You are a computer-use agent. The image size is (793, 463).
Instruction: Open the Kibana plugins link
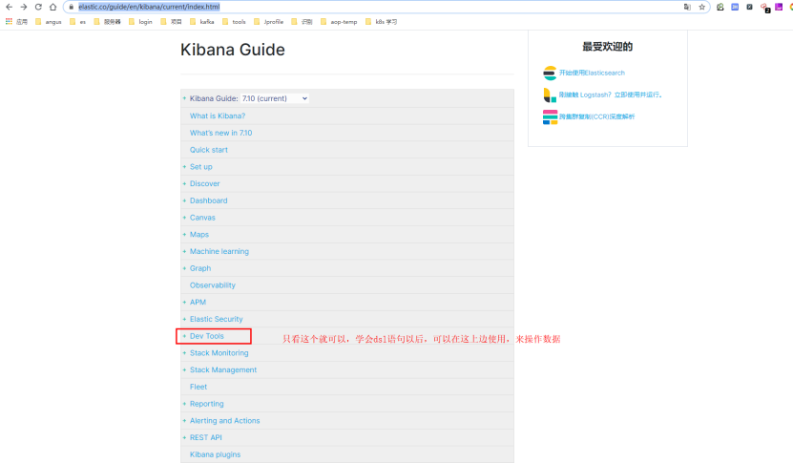coord(215,454)
